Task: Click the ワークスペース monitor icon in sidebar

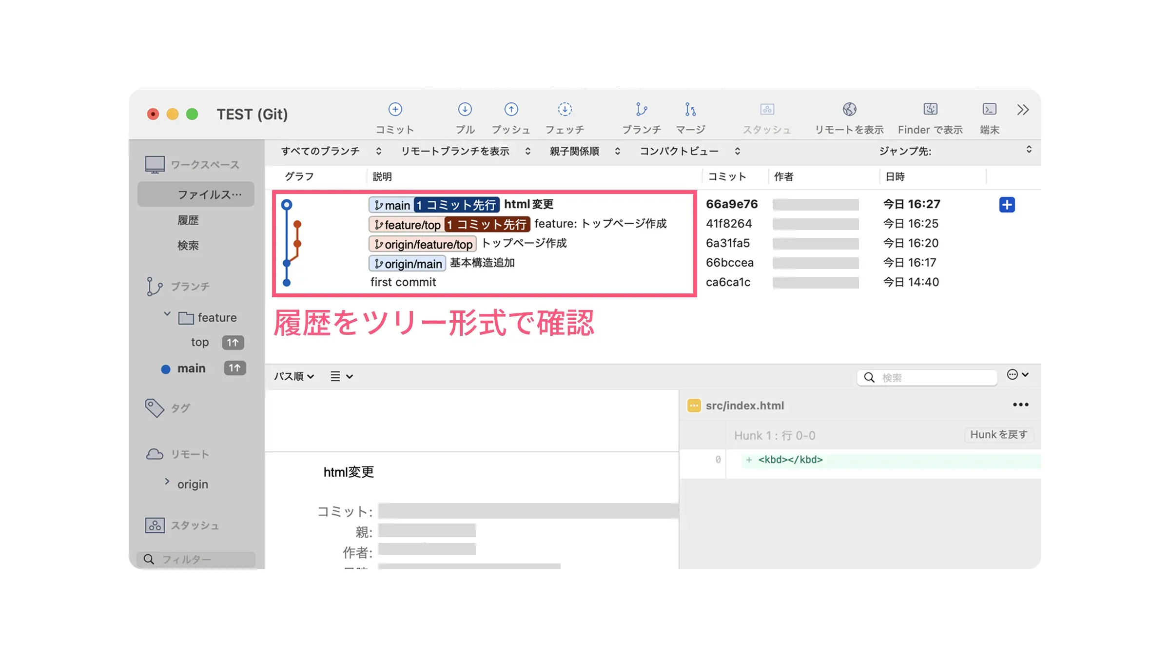Action: tap(155, 165)
